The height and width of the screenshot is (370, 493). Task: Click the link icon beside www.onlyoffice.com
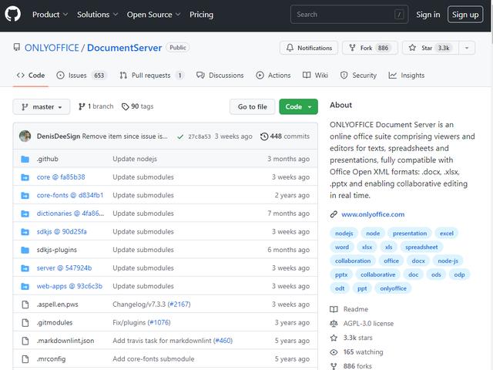point(334,214)
